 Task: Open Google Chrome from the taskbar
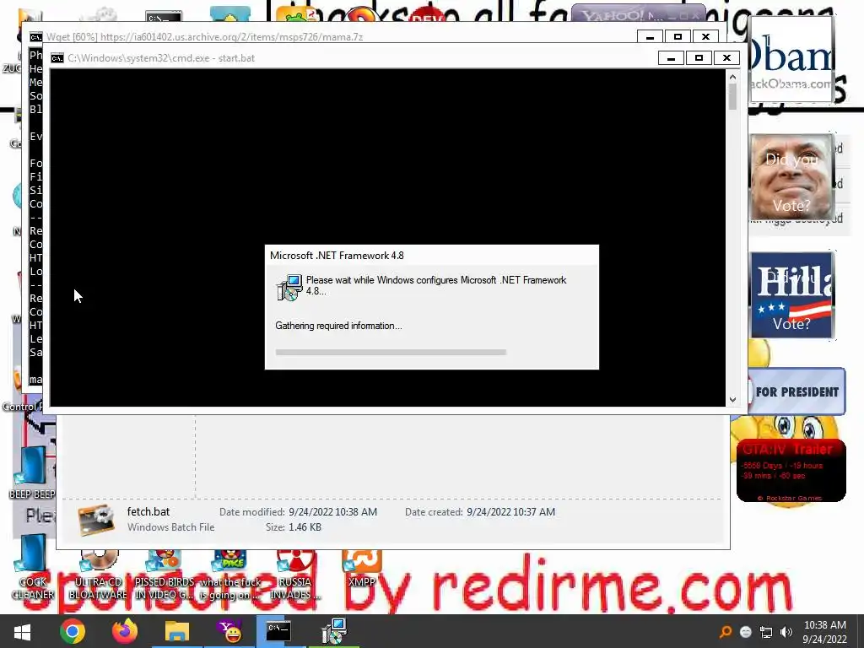click(73, 631)
